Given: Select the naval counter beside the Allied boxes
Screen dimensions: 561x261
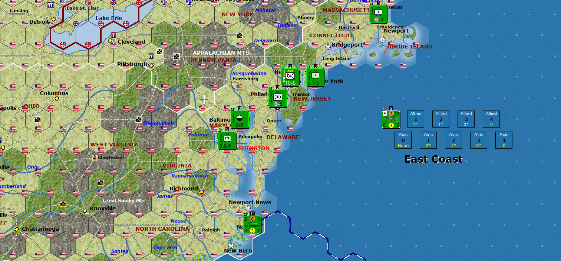Looking at the screenshot, I should point(391,119).
